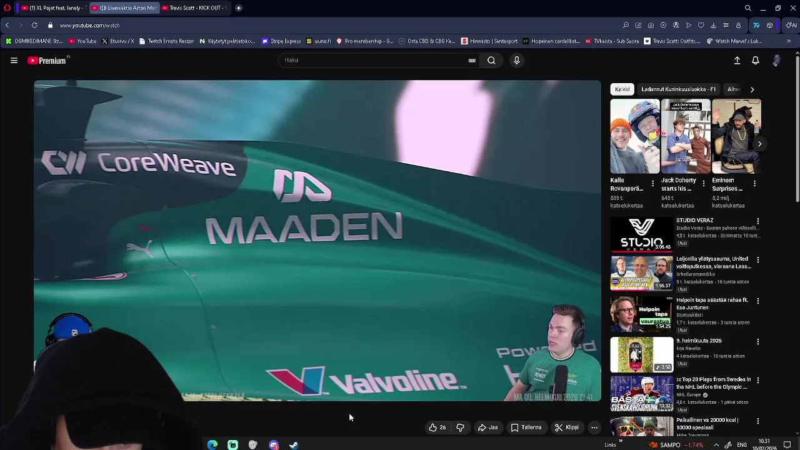Go to YouTube Premium home logo
Screen dimensions: 800x450
47,61
